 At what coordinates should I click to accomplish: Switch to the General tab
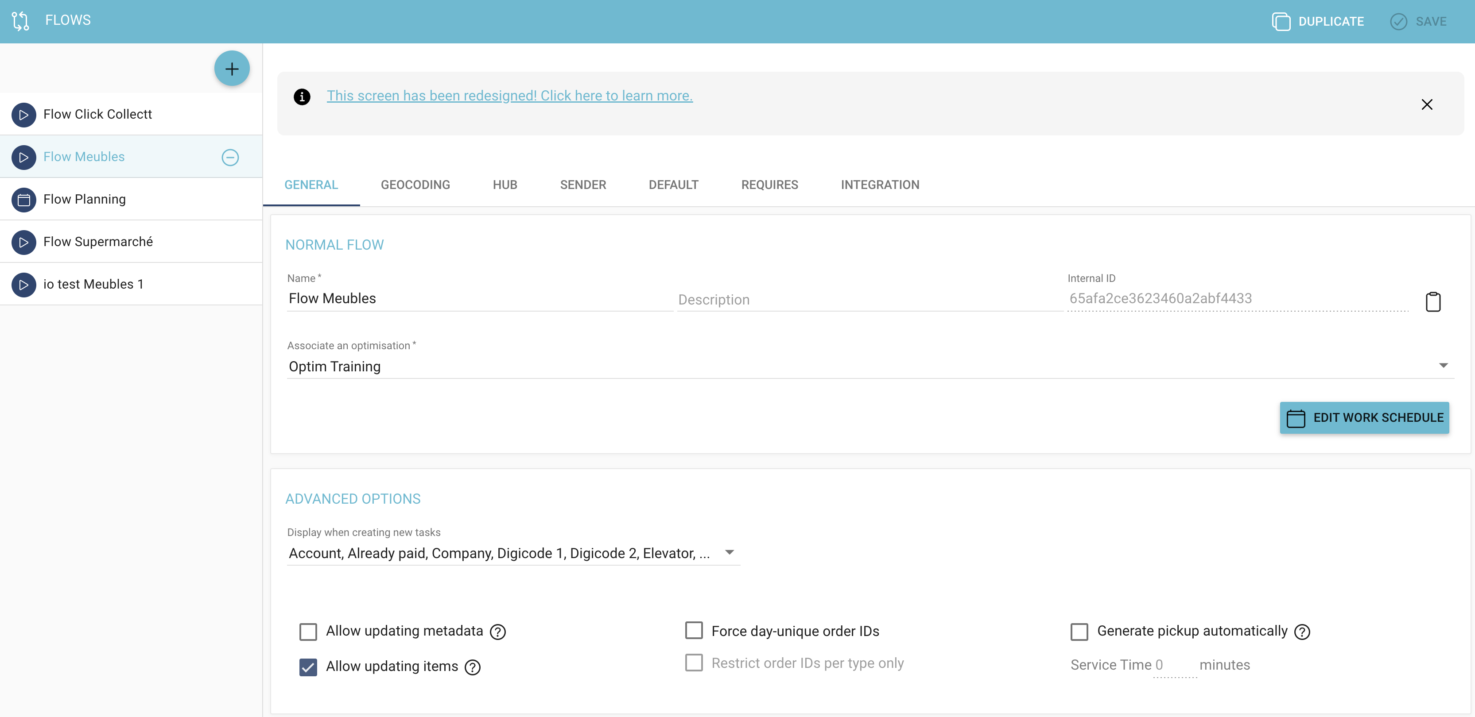(x=311, y=185)
